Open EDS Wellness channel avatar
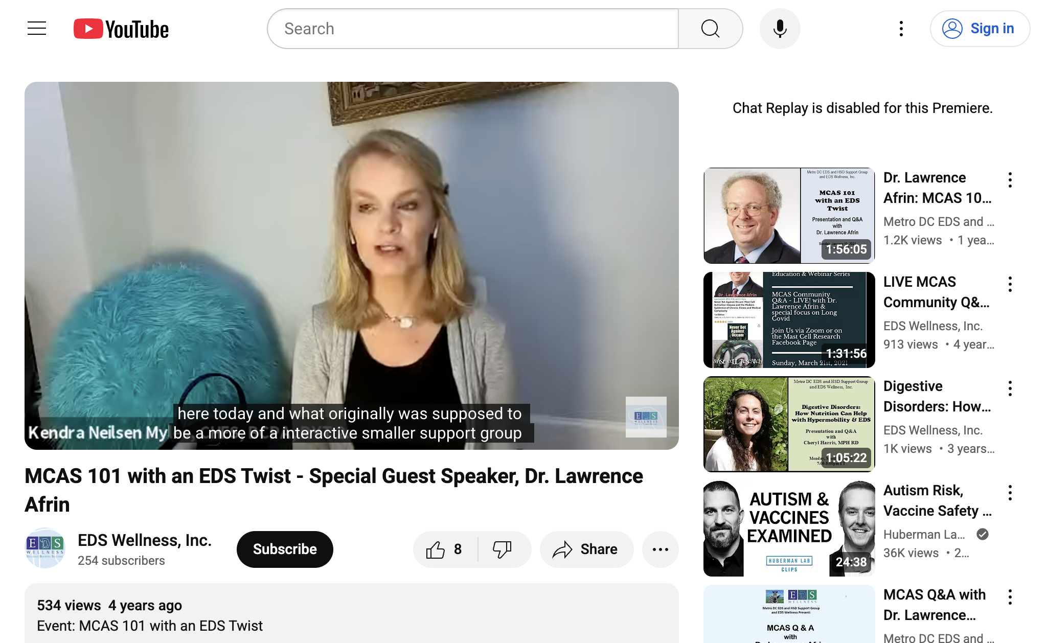The image size is (1047, 643). (45, 548)
